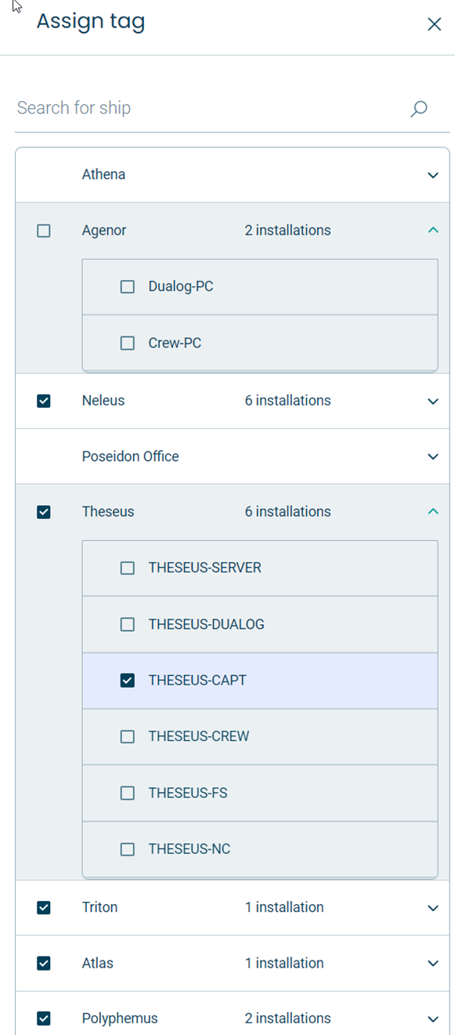Expand the Neleus installations chevron
Viewport: 455px width, 1035px height.
(433, 401)
